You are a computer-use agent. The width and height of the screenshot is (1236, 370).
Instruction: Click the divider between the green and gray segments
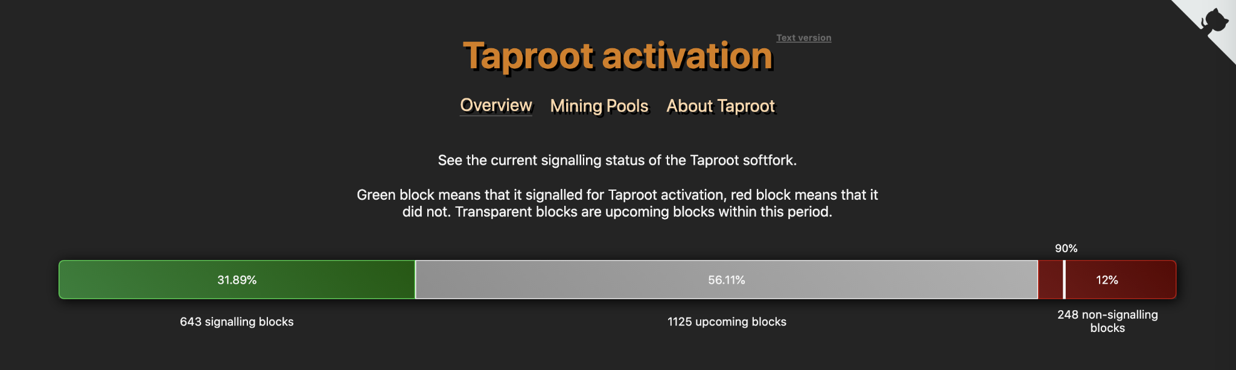pyautogui.click(x=415, y=280)
